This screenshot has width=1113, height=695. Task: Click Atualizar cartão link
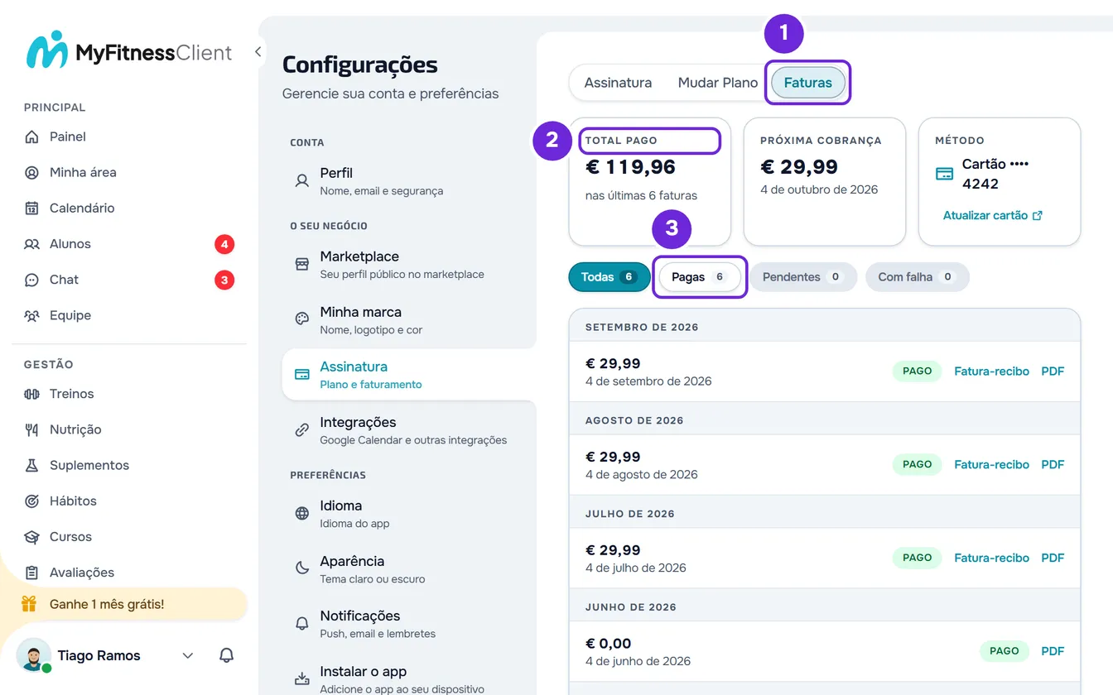click(993, 215)
